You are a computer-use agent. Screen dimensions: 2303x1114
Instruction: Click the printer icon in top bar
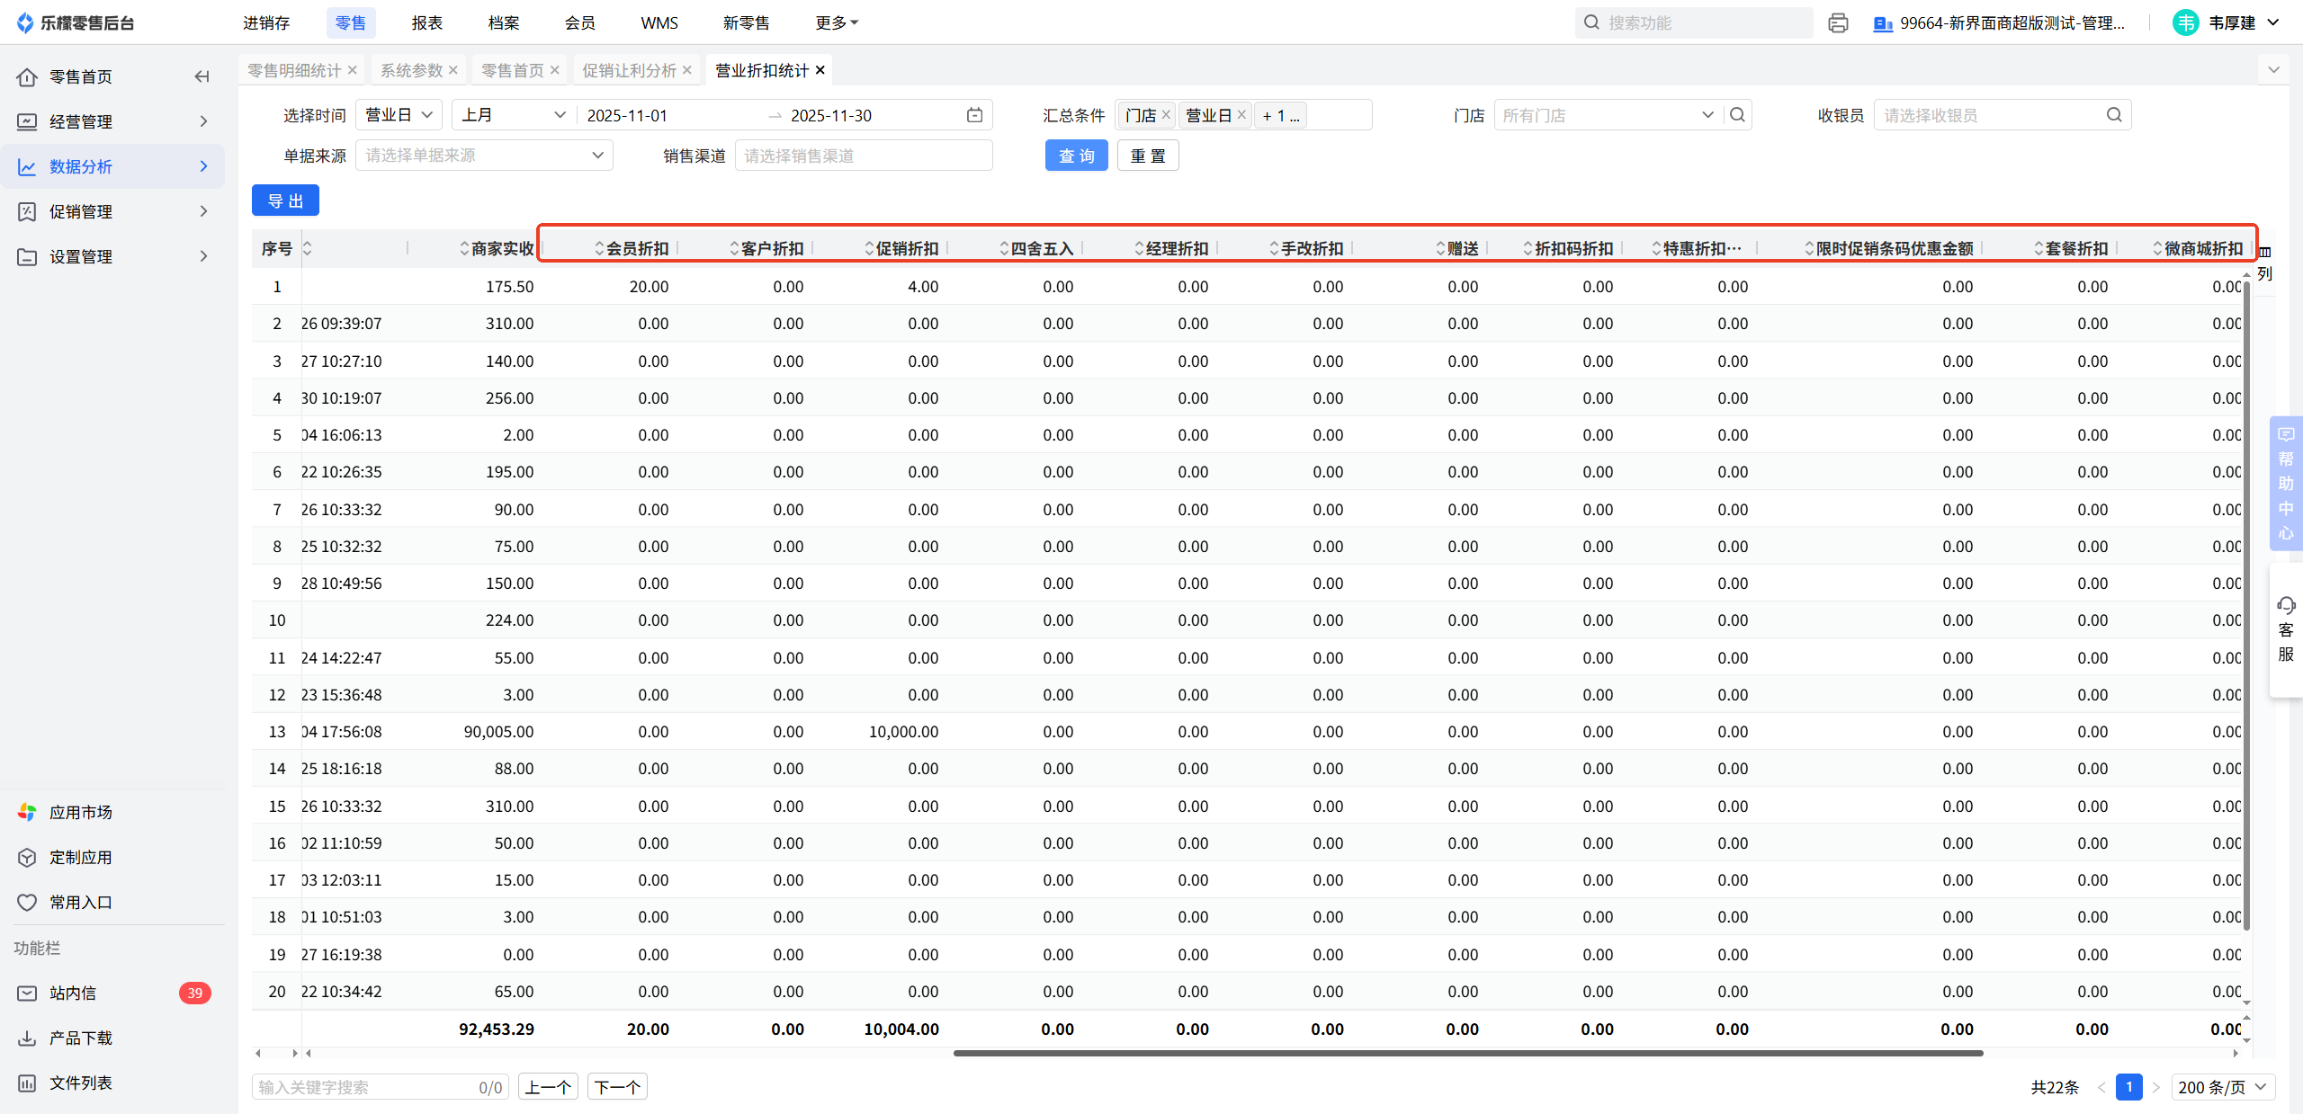pyautogui.click(x=1838, y=22)
